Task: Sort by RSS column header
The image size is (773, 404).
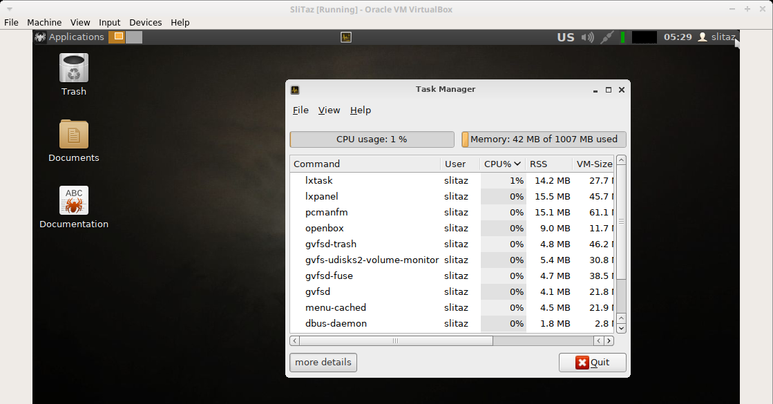Action: click(x=548, y=164)
